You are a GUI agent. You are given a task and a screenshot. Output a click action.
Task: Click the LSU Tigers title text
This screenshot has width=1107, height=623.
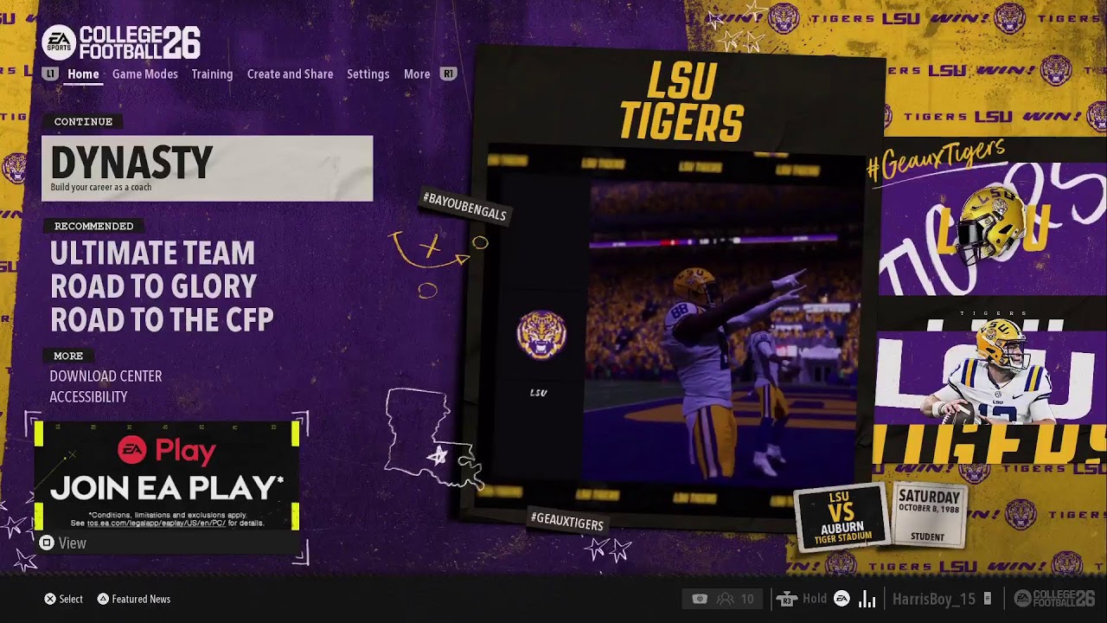(682, 102)
